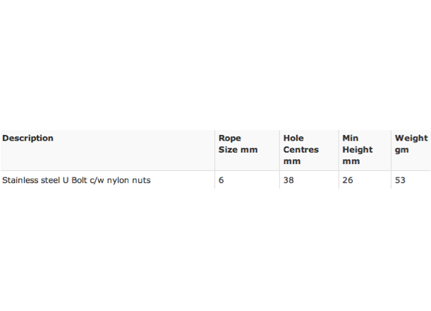The height and width of the screenshot is (311, 431).
Task: Click the Weight gm header
Action: [411, 144]
